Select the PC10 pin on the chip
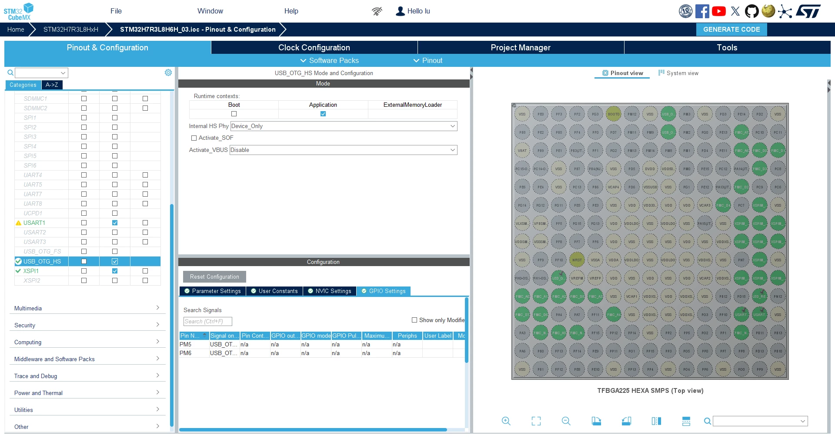The image size is (835, 438). pyautogui.click(x=760, y=132)
